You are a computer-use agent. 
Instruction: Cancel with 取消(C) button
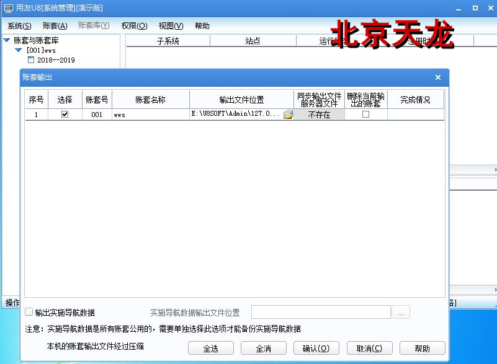click(369, 348)
